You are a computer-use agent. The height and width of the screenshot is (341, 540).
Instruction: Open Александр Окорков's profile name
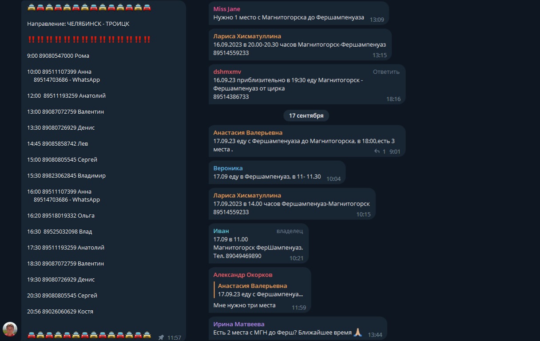243,275
